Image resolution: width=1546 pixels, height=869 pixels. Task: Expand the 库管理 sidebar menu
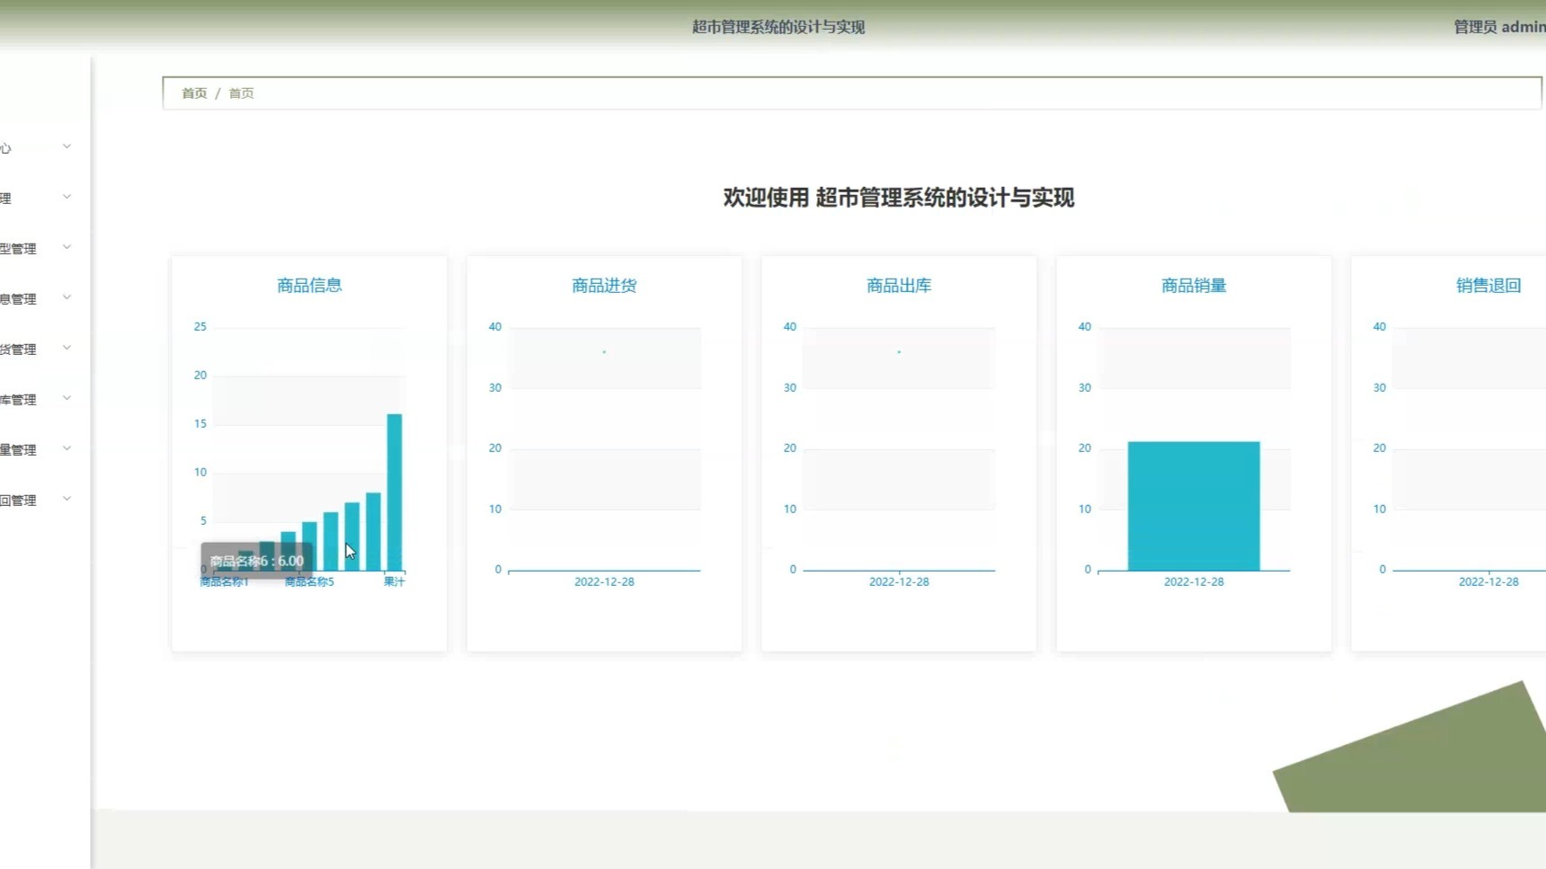[x=36, y=399]
